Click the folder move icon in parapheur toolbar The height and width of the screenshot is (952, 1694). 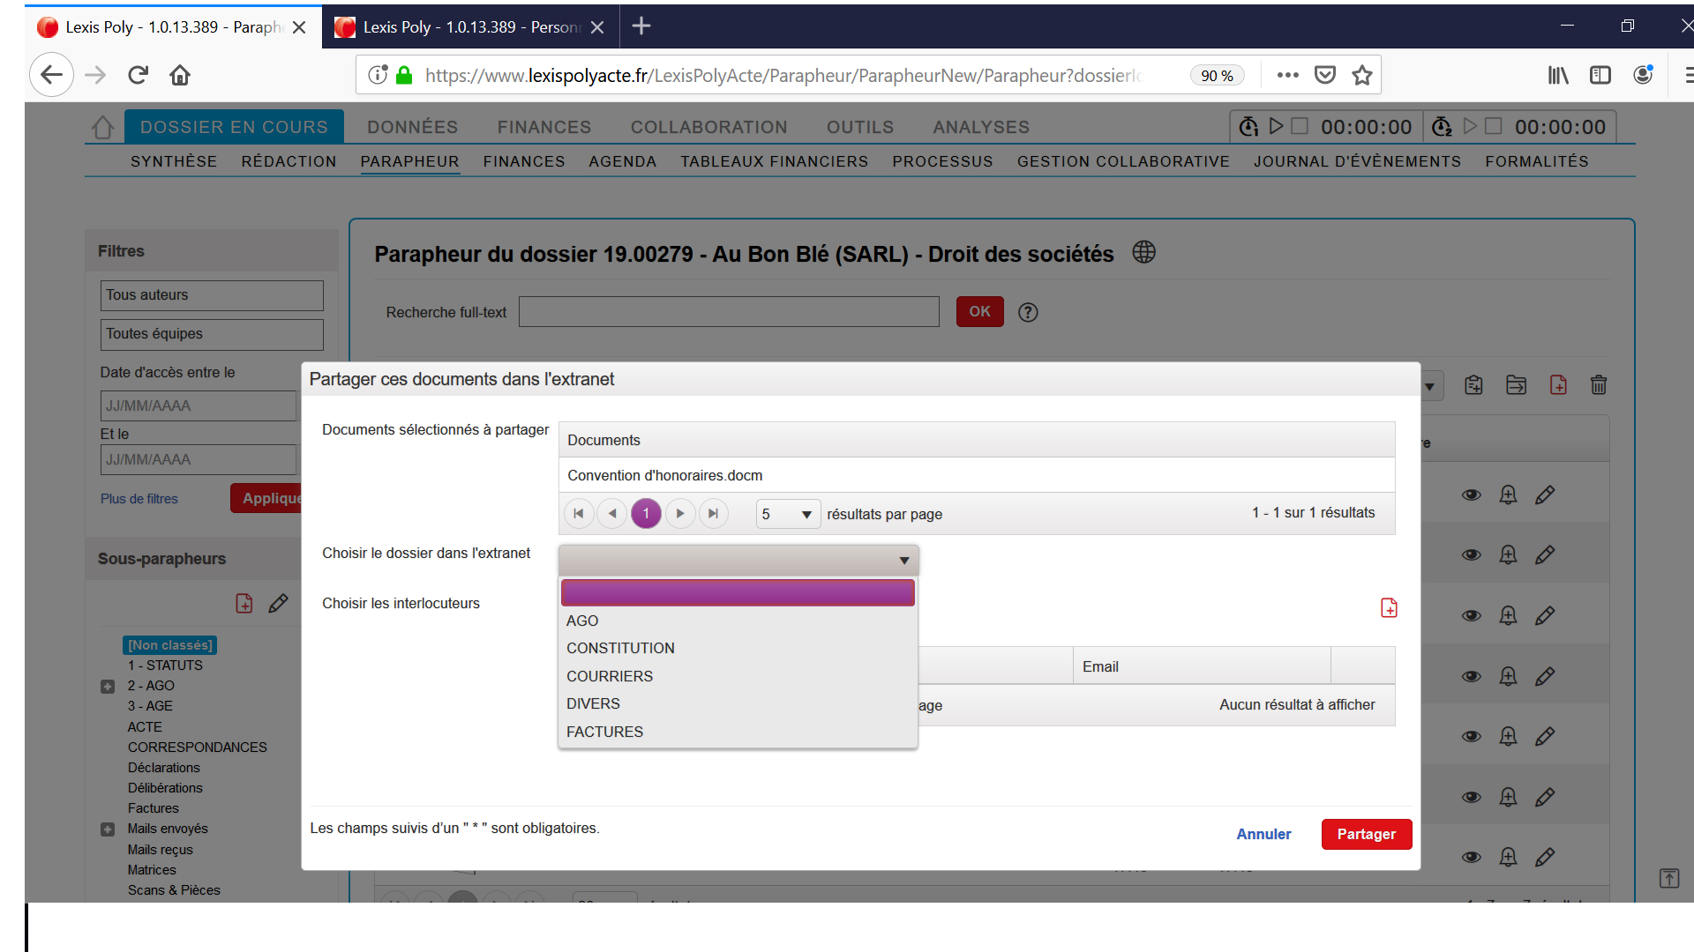pyautogui.click(x=1516, y=385)
